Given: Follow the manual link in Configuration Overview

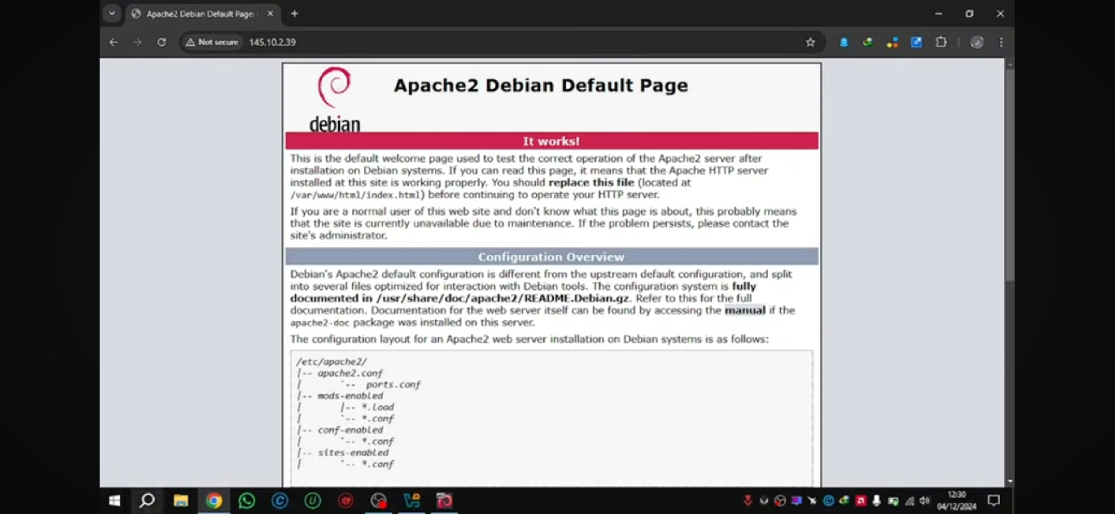Looking at the screenshot, I should pyautogui.click(x=745, y=311).
